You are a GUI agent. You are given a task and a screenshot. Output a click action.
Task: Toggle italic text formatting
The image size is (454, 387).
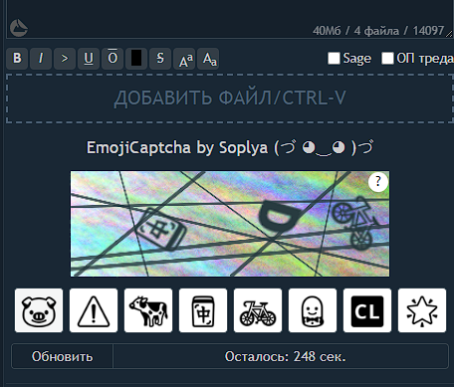(41, 59)
